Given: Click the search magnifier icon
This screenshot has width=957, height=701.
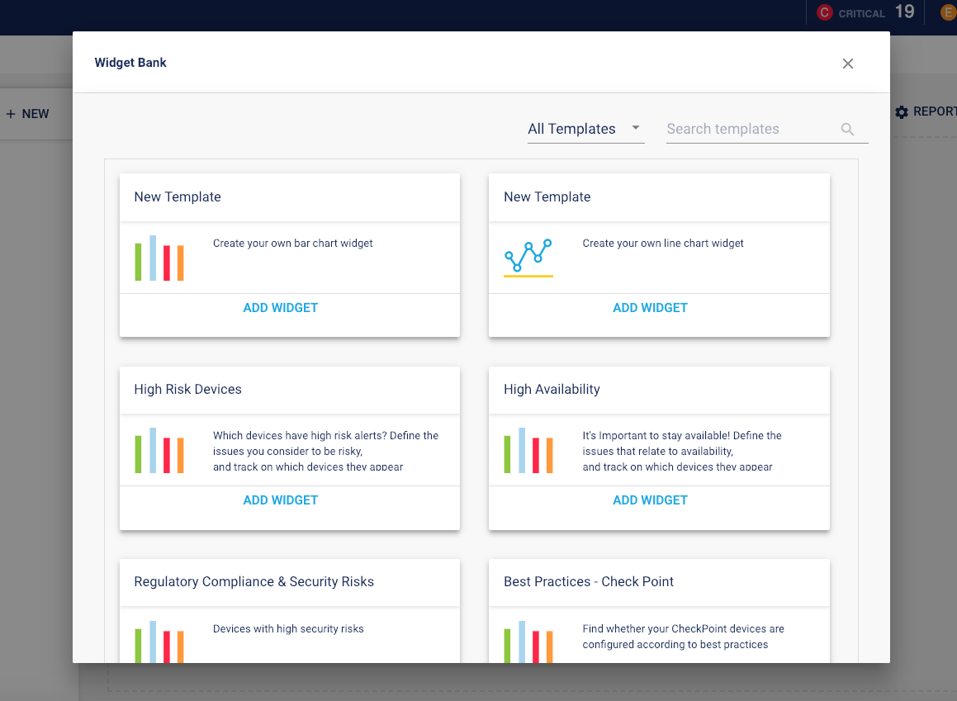Looking at the screenshot, I should [x=847, y=130].
